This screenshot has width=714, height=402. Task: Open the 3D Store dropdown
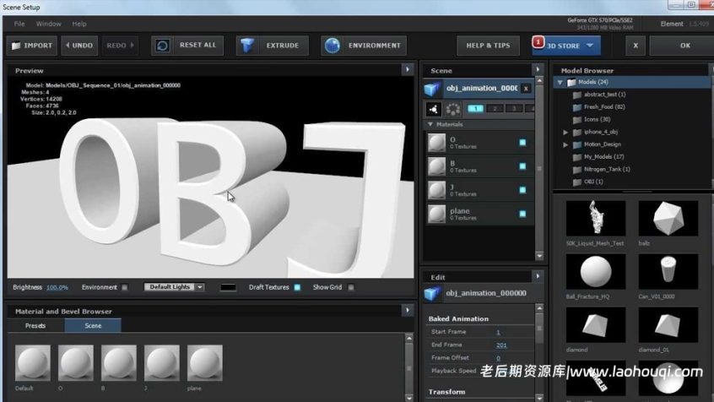click(566, 46)
